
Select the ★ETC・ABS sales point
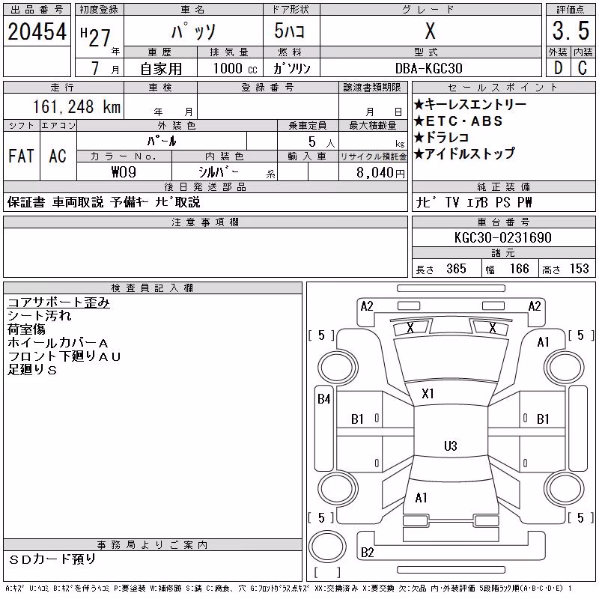tap(458, 121)
